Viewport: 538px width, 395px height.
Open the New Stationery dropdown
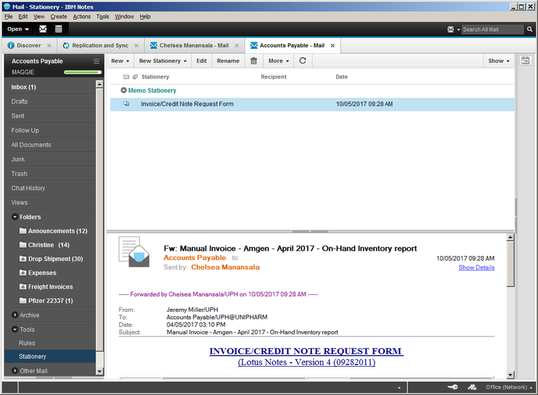click(x=163, y=60)
